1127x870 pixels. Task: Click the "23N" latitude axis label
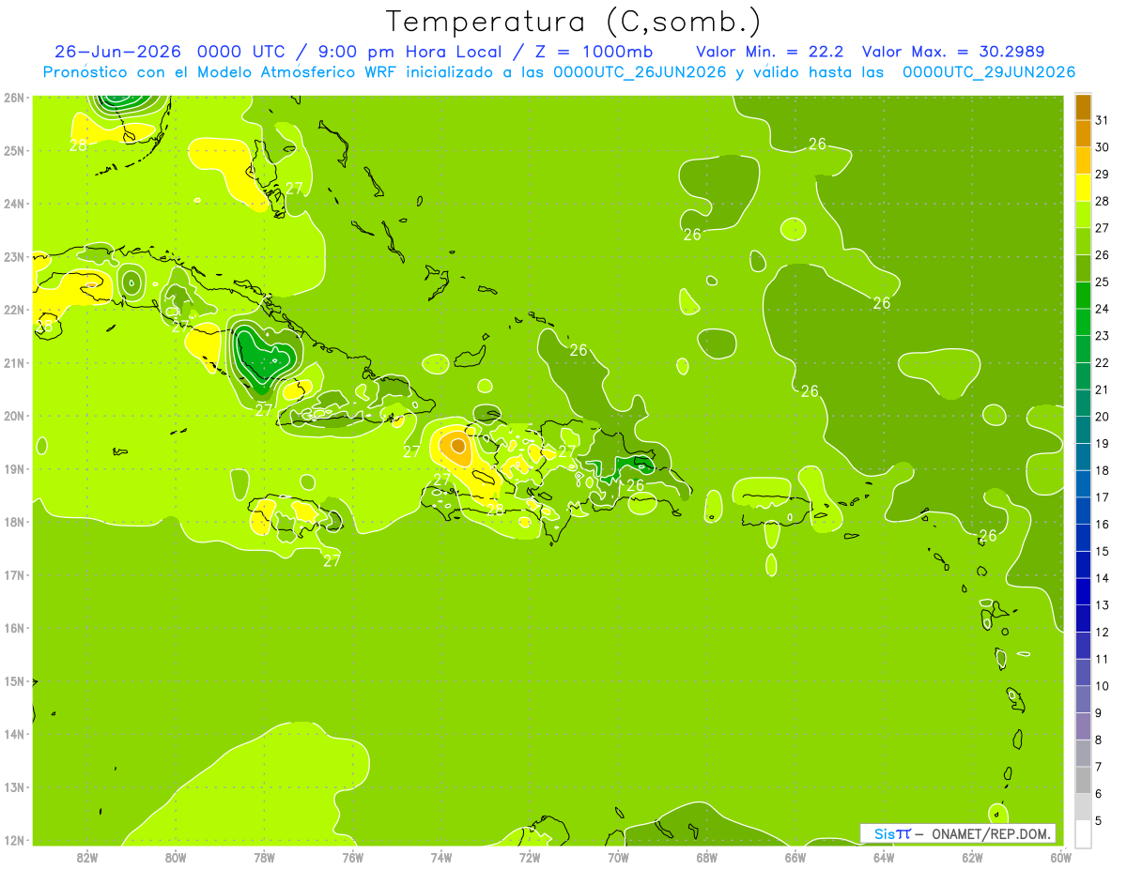pyautogui.click(x=13, y=256)
